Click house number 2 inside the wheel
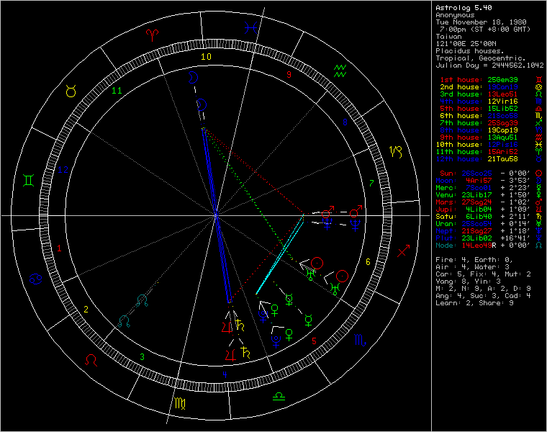Viewport: 547px width, 432px height. coord(86,309)
